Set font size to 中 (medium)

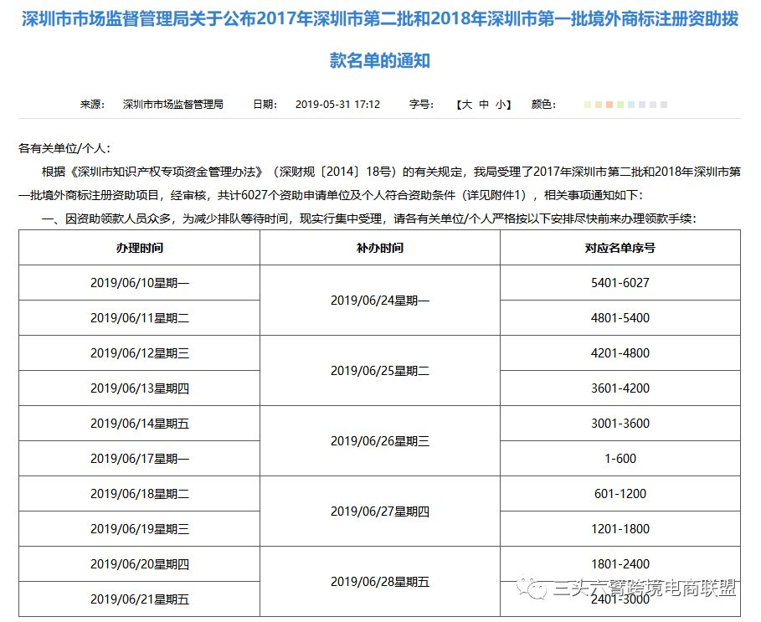coord(484,105)
